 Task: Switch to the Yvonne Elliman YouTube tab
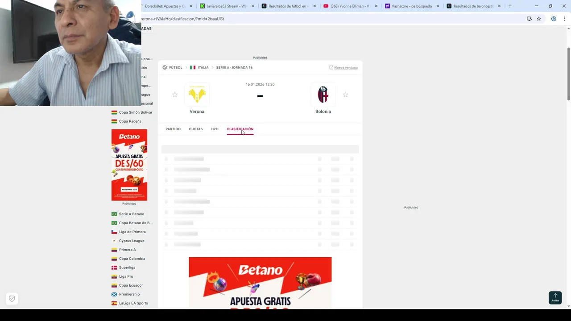[350, 6]
